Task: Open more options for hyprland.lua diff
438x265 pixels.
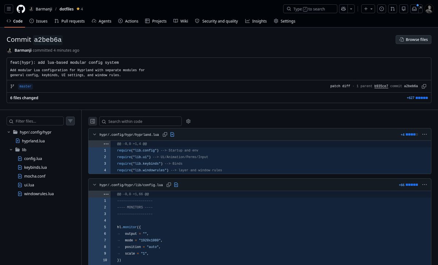Action: pyautogui.click(x=424, y=135)
